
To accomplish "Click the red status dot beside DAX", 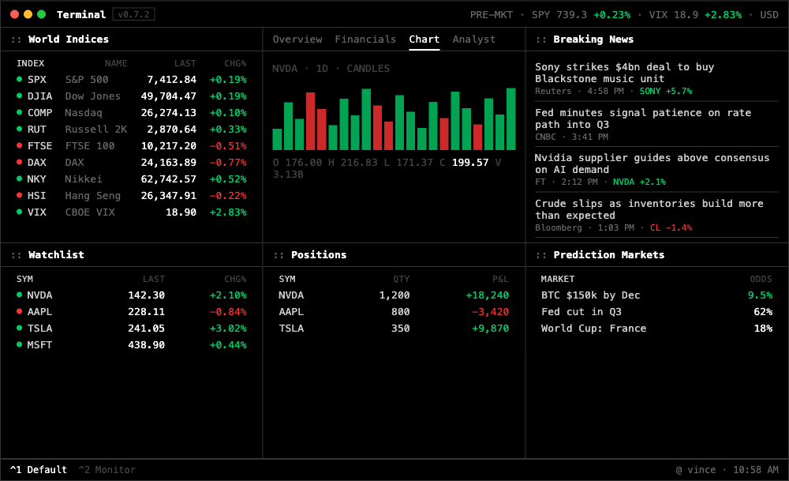I will click(x=19, y=162).
